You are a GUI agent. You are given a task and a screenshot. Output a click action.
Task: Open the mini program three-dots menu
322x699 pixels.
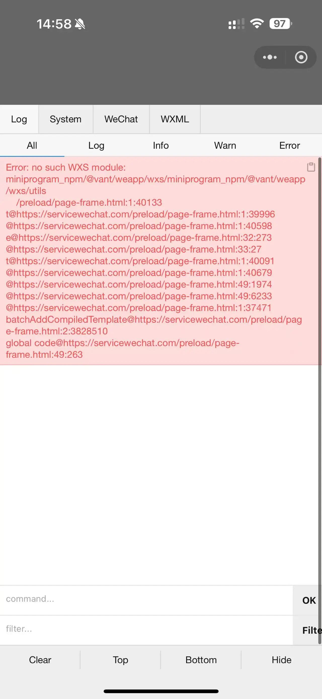[270, 57]
